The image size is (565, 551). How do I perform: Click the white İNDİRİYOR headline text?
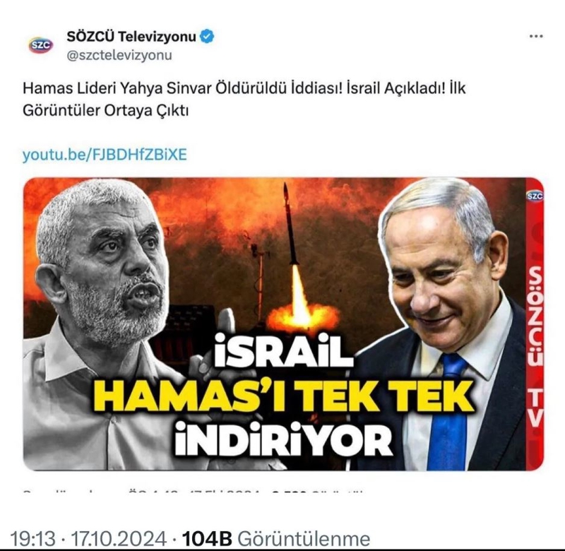click(284, 439)
